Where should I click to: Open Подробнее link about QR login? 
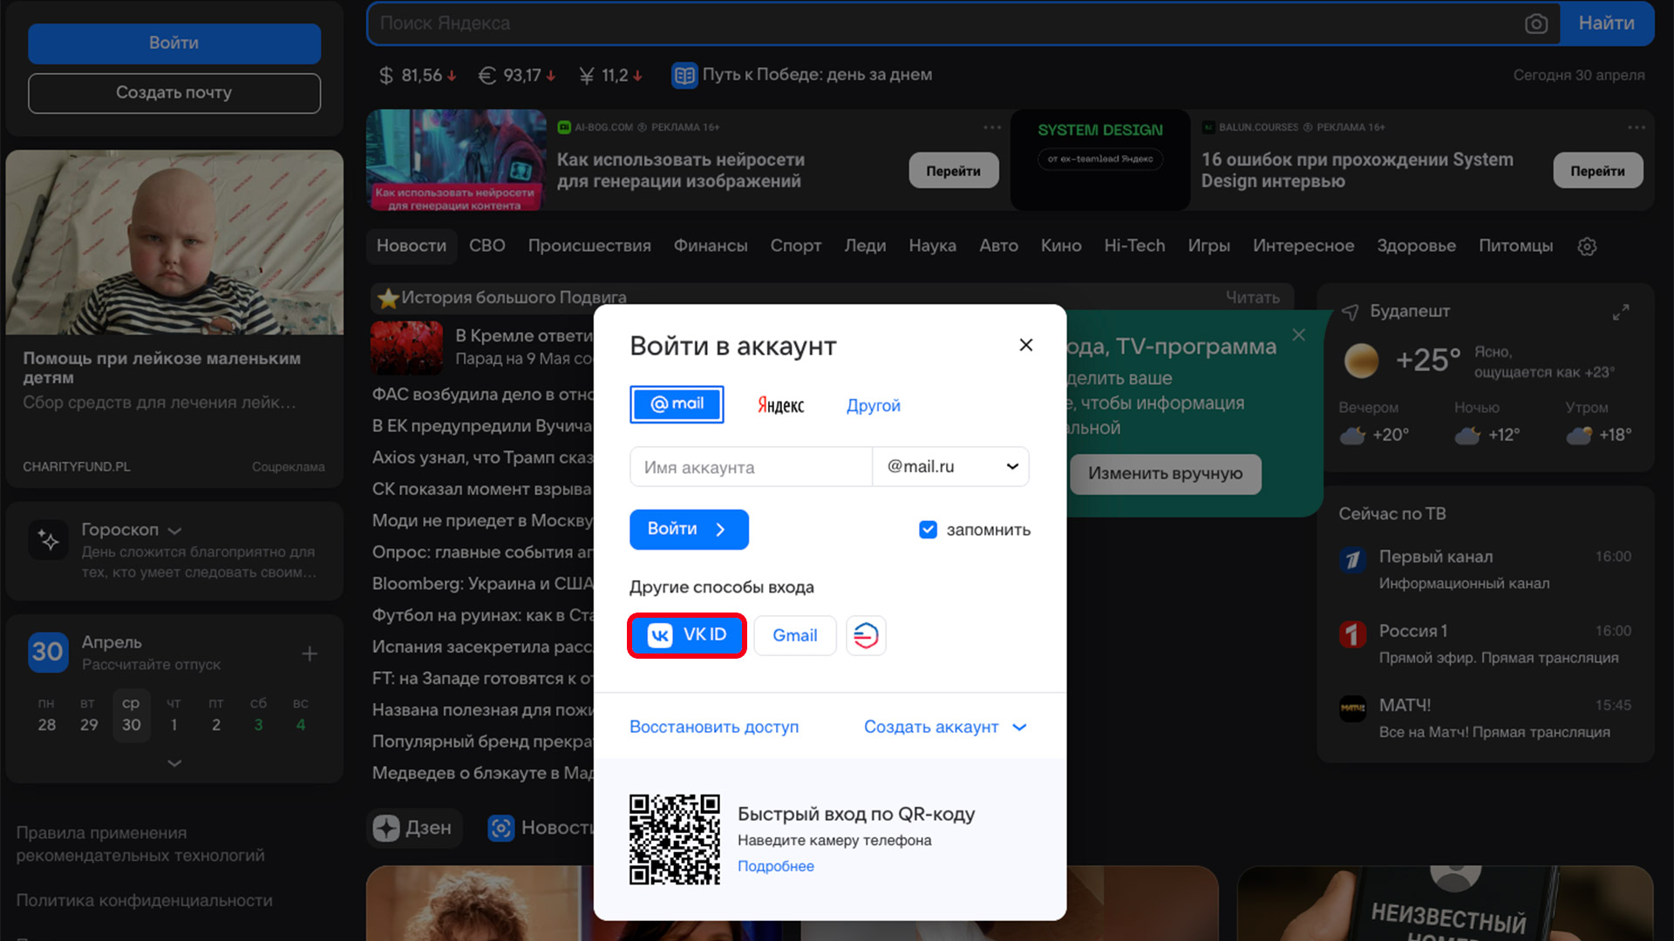click(x=775, y=866)
